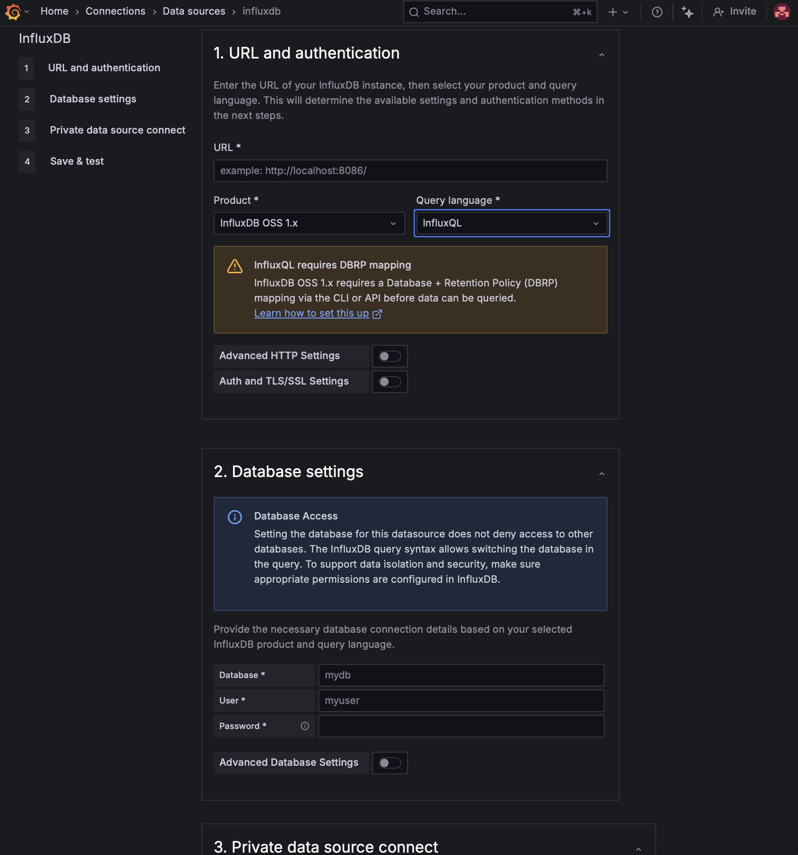Open the Product dropdown
Image resolution: width=798 pixels, height=855 pixels.
coord(309,223)
